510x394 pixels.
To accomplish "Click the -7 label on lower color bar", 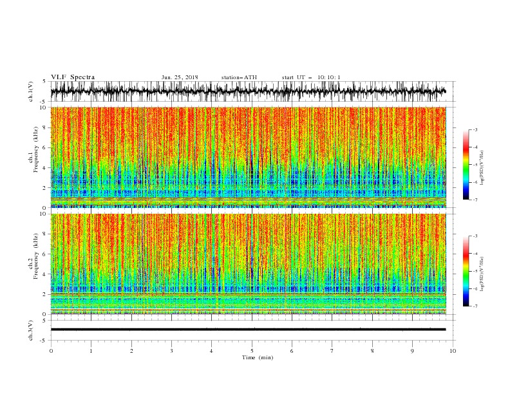I will click(475, 306).
